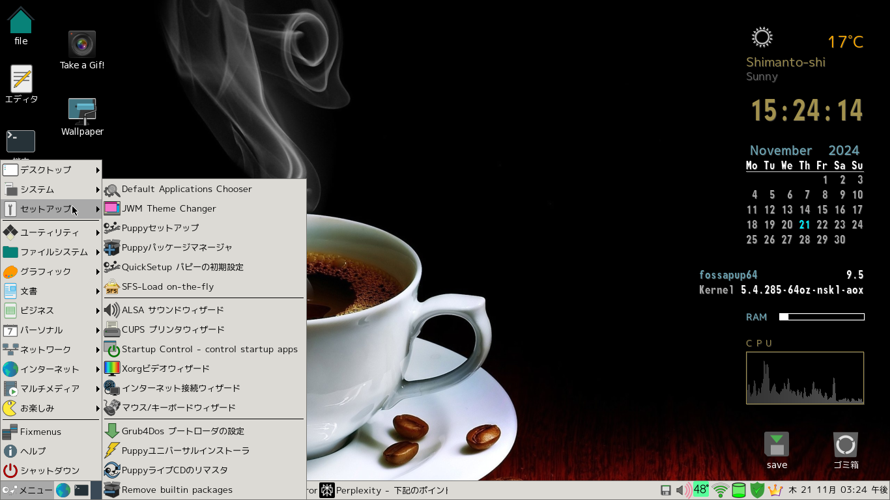Launch Xorgビデオウィザード
Image resolution: width=890 pixels, height=500 pixels.
(204, 368)
